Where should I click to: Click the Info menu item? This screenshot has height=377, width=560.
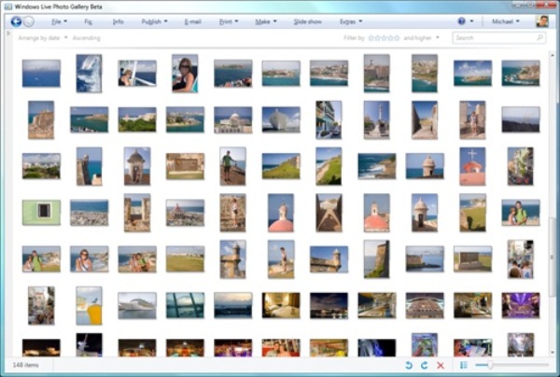coord(118,21)
